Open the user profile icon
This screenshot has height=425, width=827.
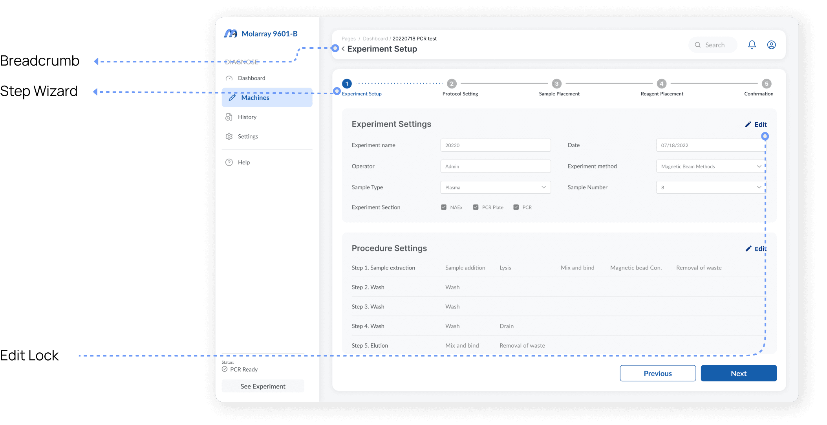771,45
